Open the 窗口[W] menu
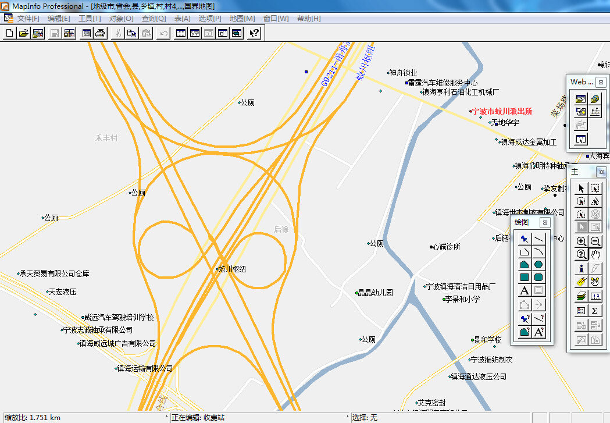610x423 pixels. click(x=276, y=18)
